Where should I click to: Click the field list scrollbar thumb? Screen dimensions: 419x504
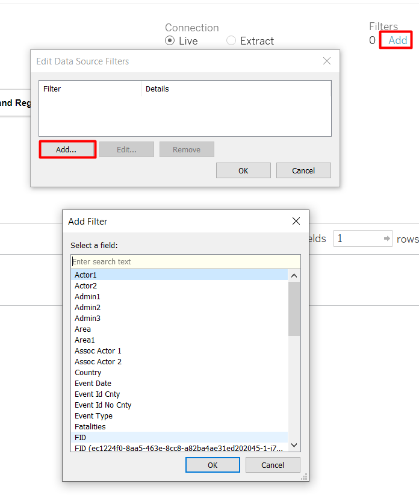(x=294, y=308)
